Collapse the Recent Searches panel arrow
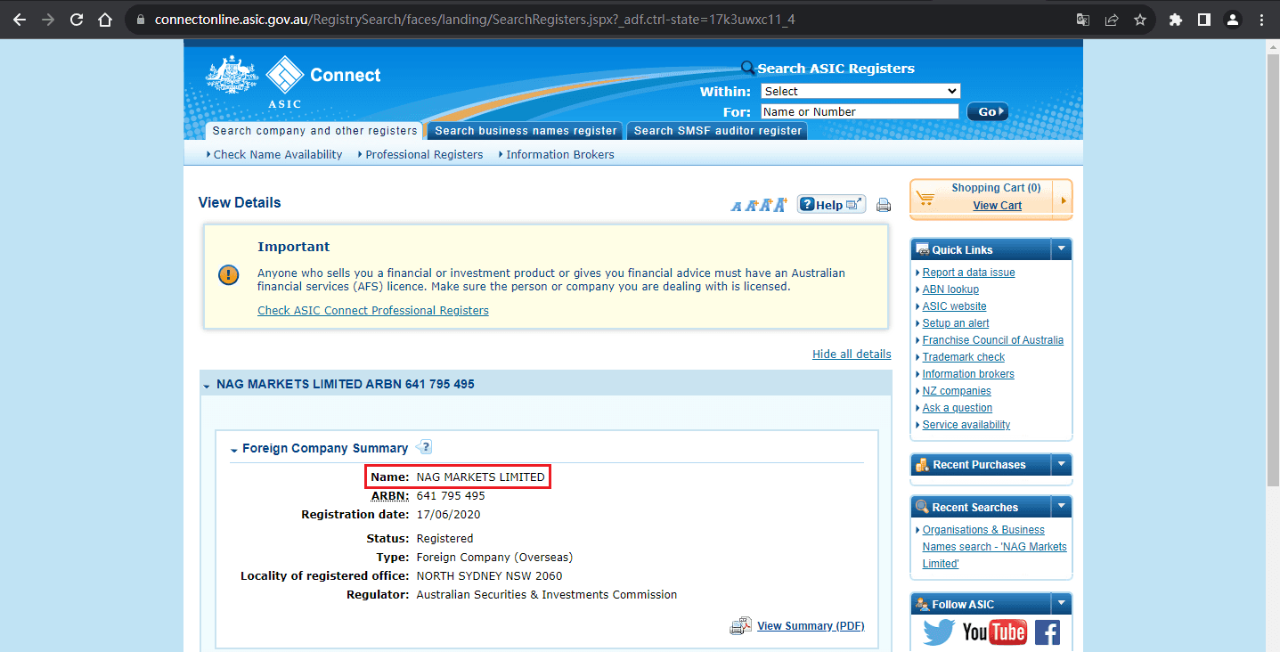 pos(1061,507)
